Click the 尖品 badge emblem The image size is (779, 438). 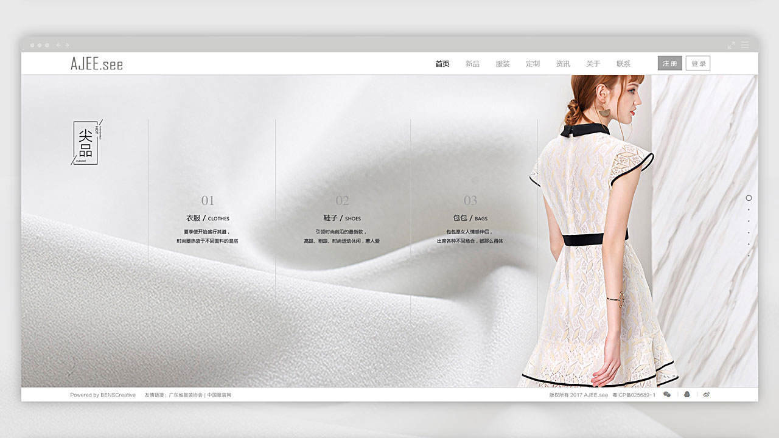[x=86, y=142]
